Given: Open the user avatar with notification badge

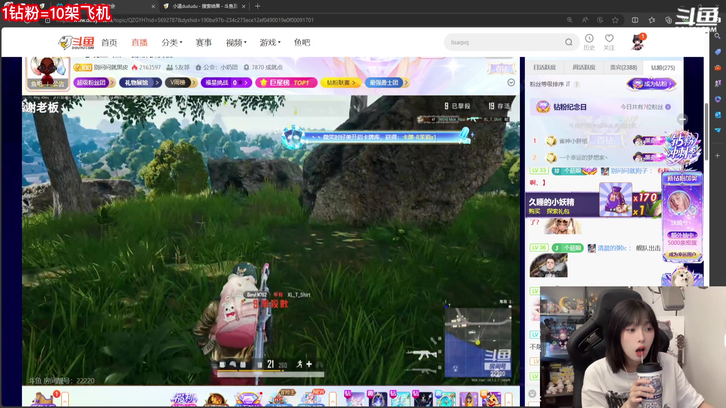Looking at the screenshot, I should click(638, 42).
